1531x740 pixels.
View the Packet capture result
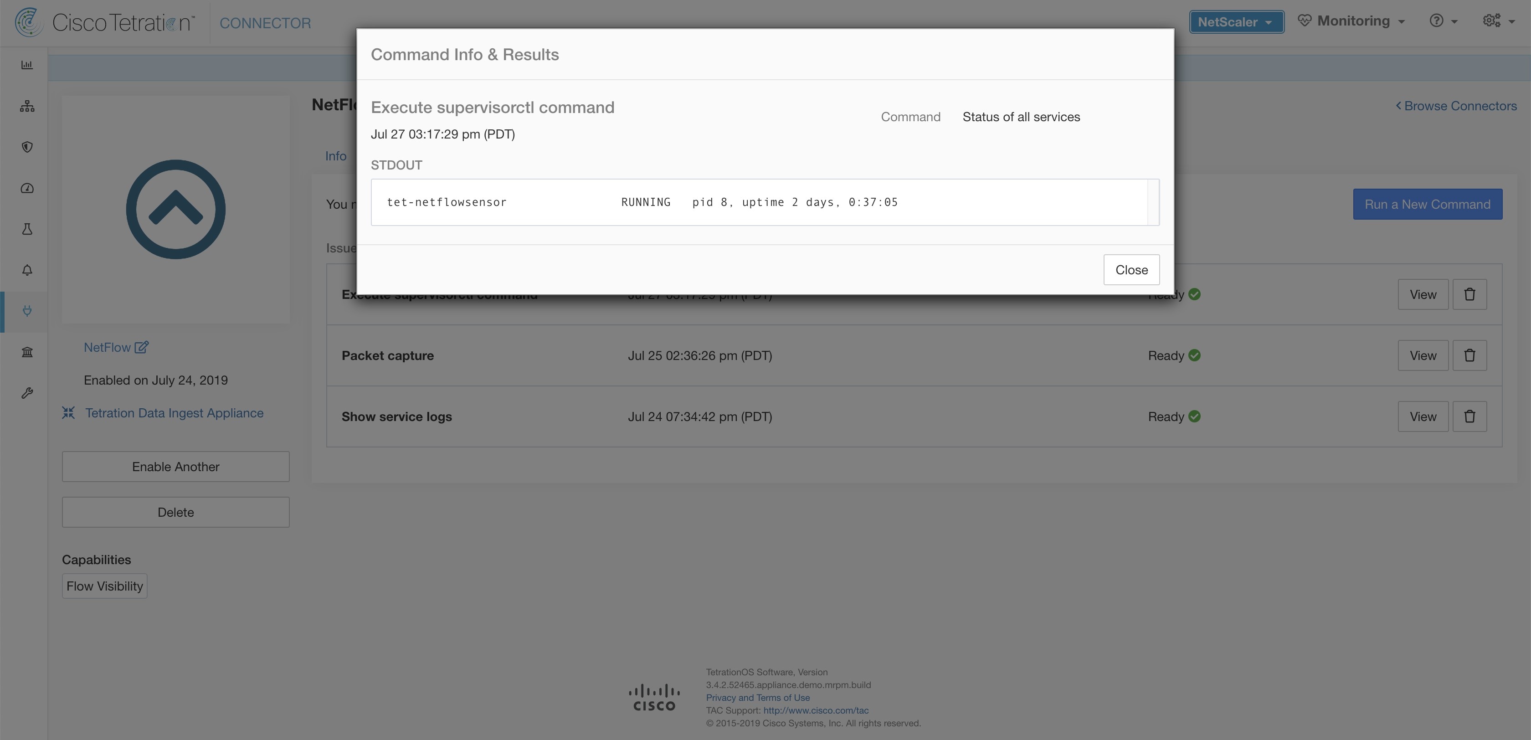pyautogui.click(x=1423, y=355)
